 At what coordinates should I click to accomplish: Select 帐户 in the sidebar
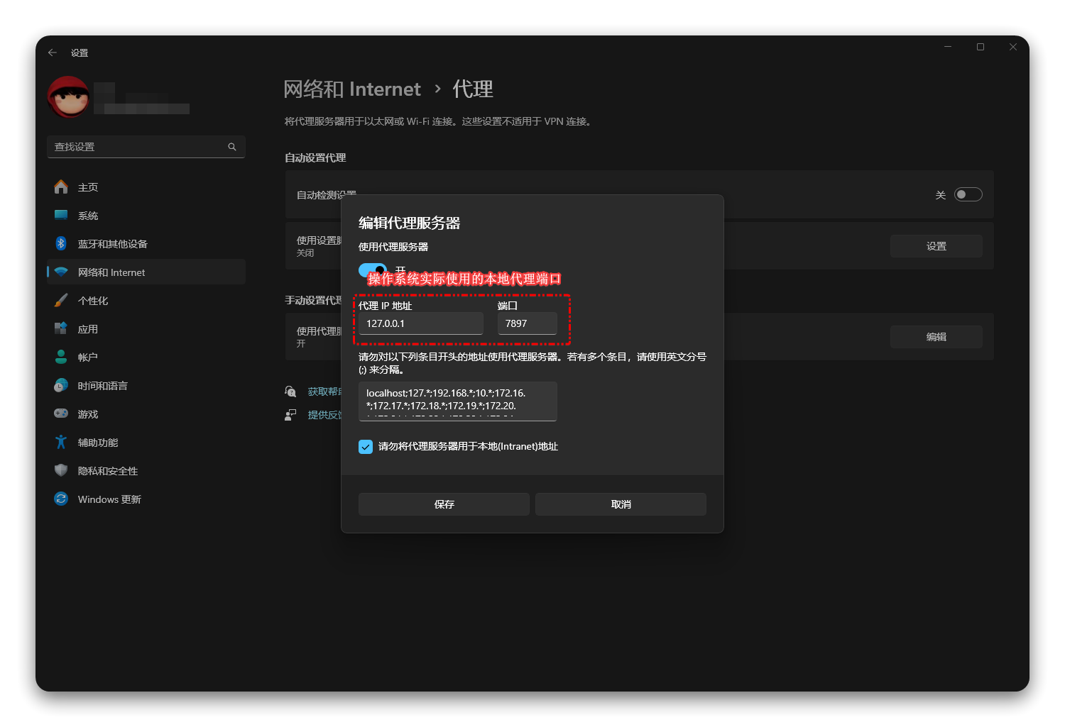tap(146, 357)
